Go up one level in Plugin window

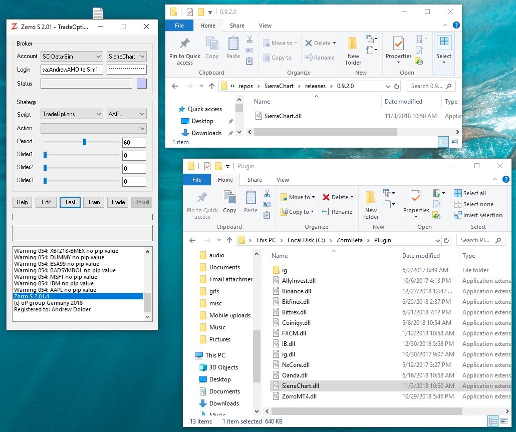(229, 240)
